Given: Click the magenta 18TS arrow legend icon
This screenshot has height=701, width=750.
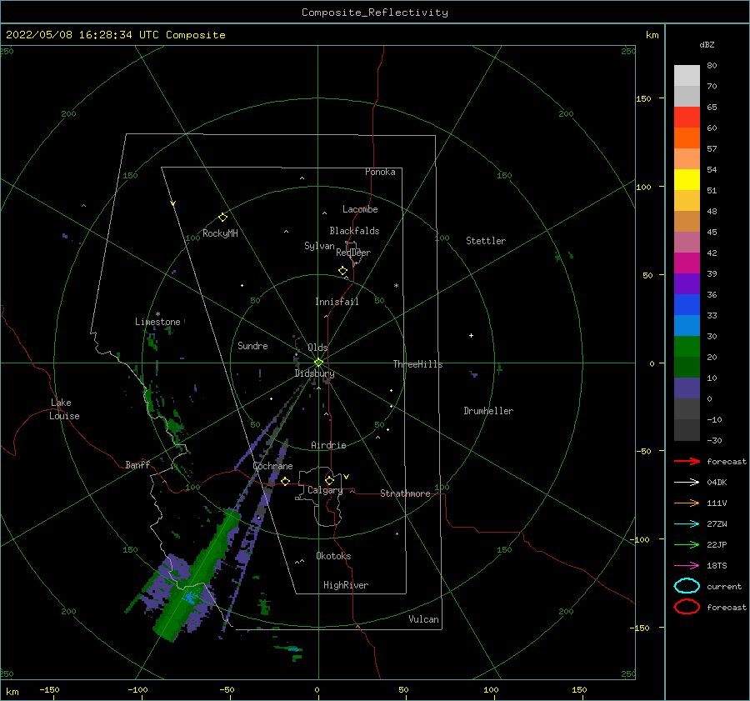Looking at the screenshot, I should 687,566.
